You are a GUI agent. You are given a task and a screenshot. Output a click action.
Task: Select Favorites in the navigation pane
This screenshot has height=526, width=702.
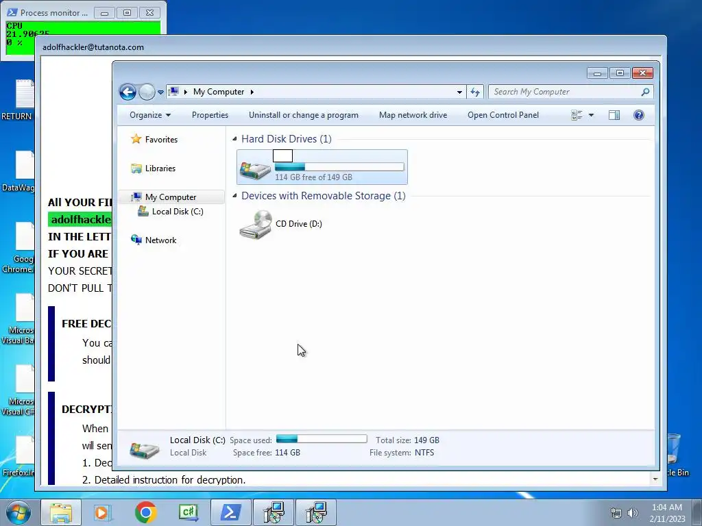(161, 140)
